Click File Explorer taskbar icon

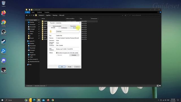point(39,100)
